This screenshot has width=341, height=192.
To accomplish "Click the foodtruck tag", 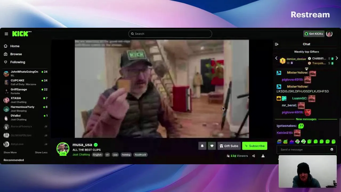I will 140,155.
